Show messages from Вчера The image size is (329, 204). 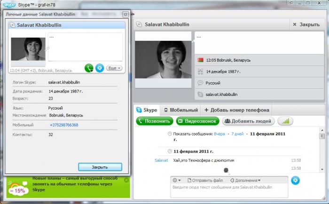coord(219,134)
